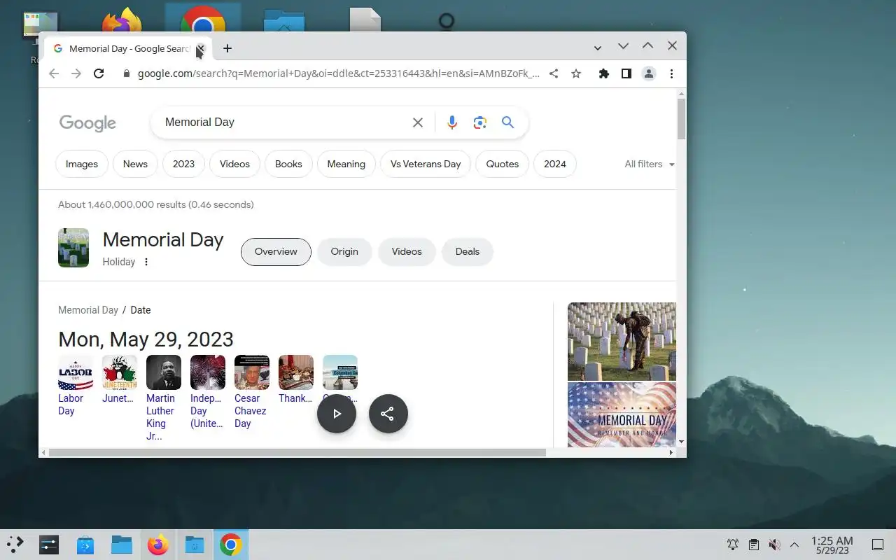Clear the search box text
The height and width of the screenshot is (560, 896).
point(418,122)
